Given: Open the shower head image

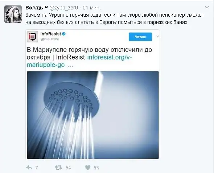Looking at the screenshot, I should tap(93, 115).
